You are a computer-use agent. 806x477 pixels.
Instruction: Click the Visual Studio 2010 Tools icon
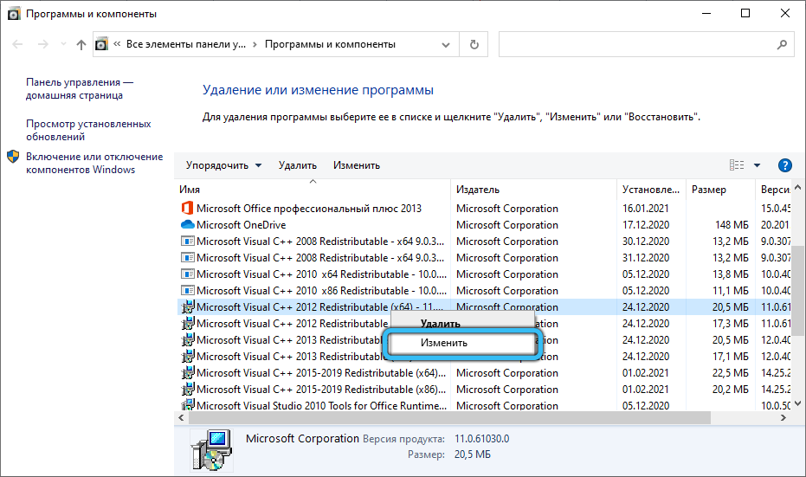coord(187,406)
